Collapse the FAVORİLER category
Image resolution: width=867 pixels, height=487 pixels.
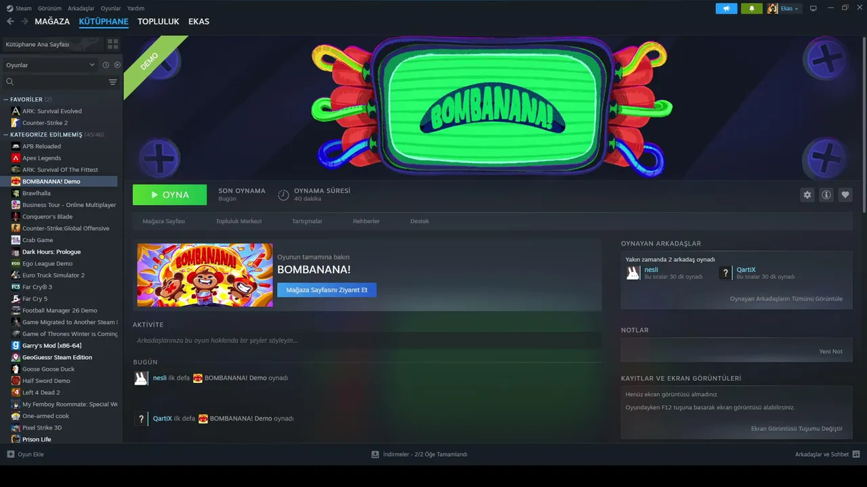(5, 99)
